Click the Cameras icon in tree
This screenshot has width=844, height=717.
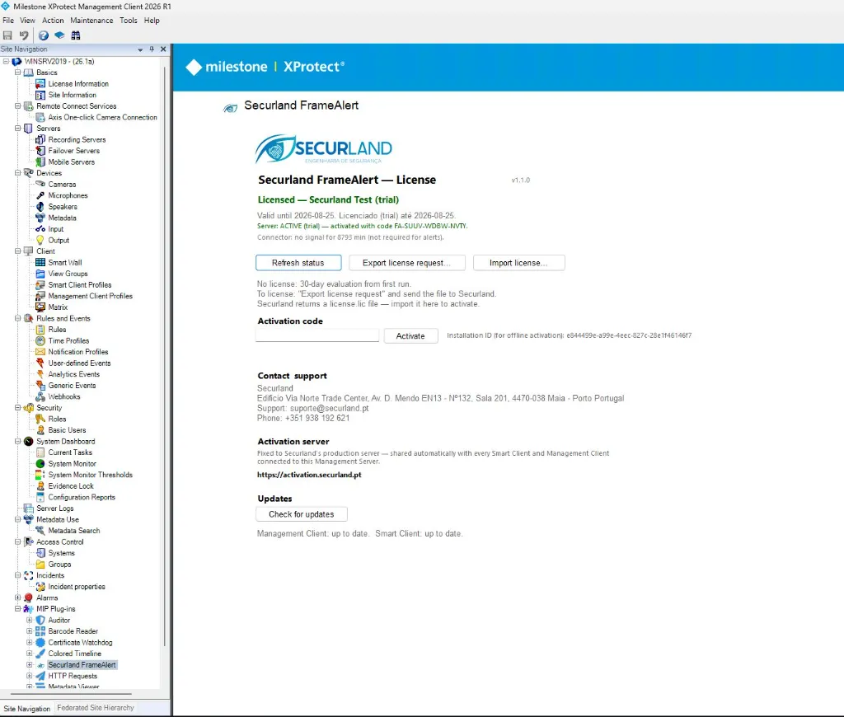(40, 184)
